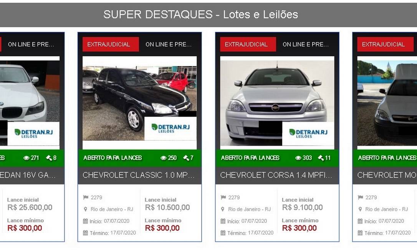Viewport: 417px width, 250px height.
Task: Click ABERTO PARA LANCES on Chevrolet Corsa card
Action: pyautogui.click(x=250, y=158)
